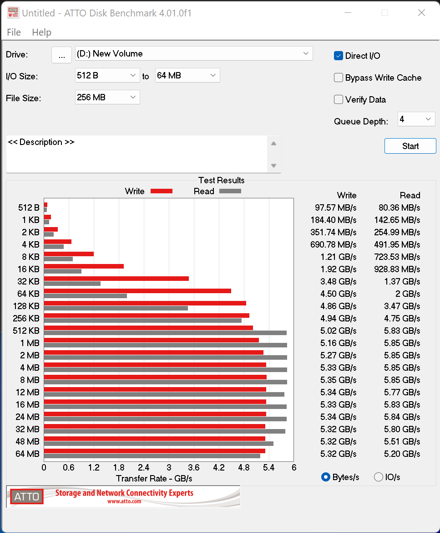Click the description scroll down arrow

[x=273, y=166]
